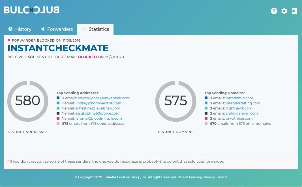Click the pink BLOCKED status text

click(87, 57)
